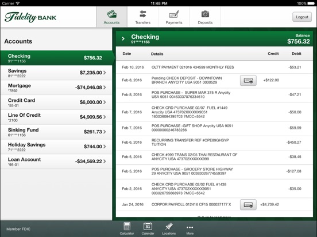Image resolution: width=317 pixels, height=237 pixels.
Task: Select Feb 6 recurring transfer tuition row
Action: [215, 143]
